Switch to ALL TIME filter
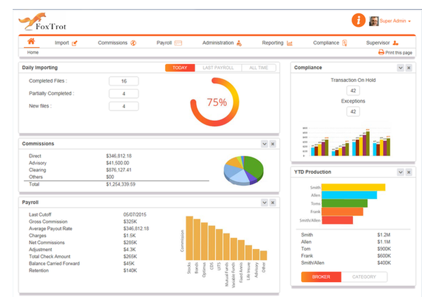 pyautogui.click(x=259, y=68)
